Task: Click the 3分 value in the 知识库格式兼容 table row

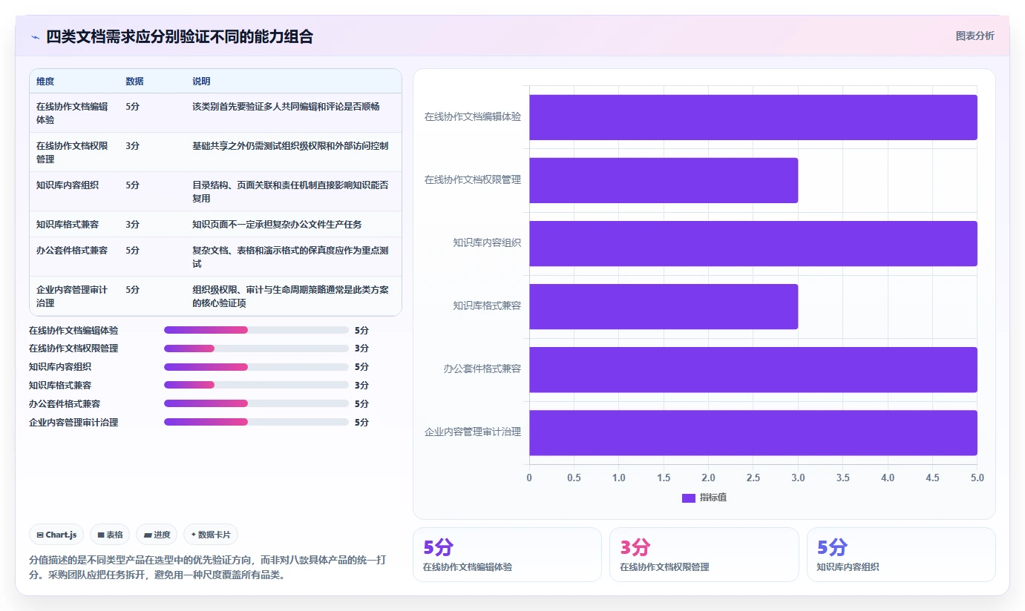Action: (x=133, y=224)
